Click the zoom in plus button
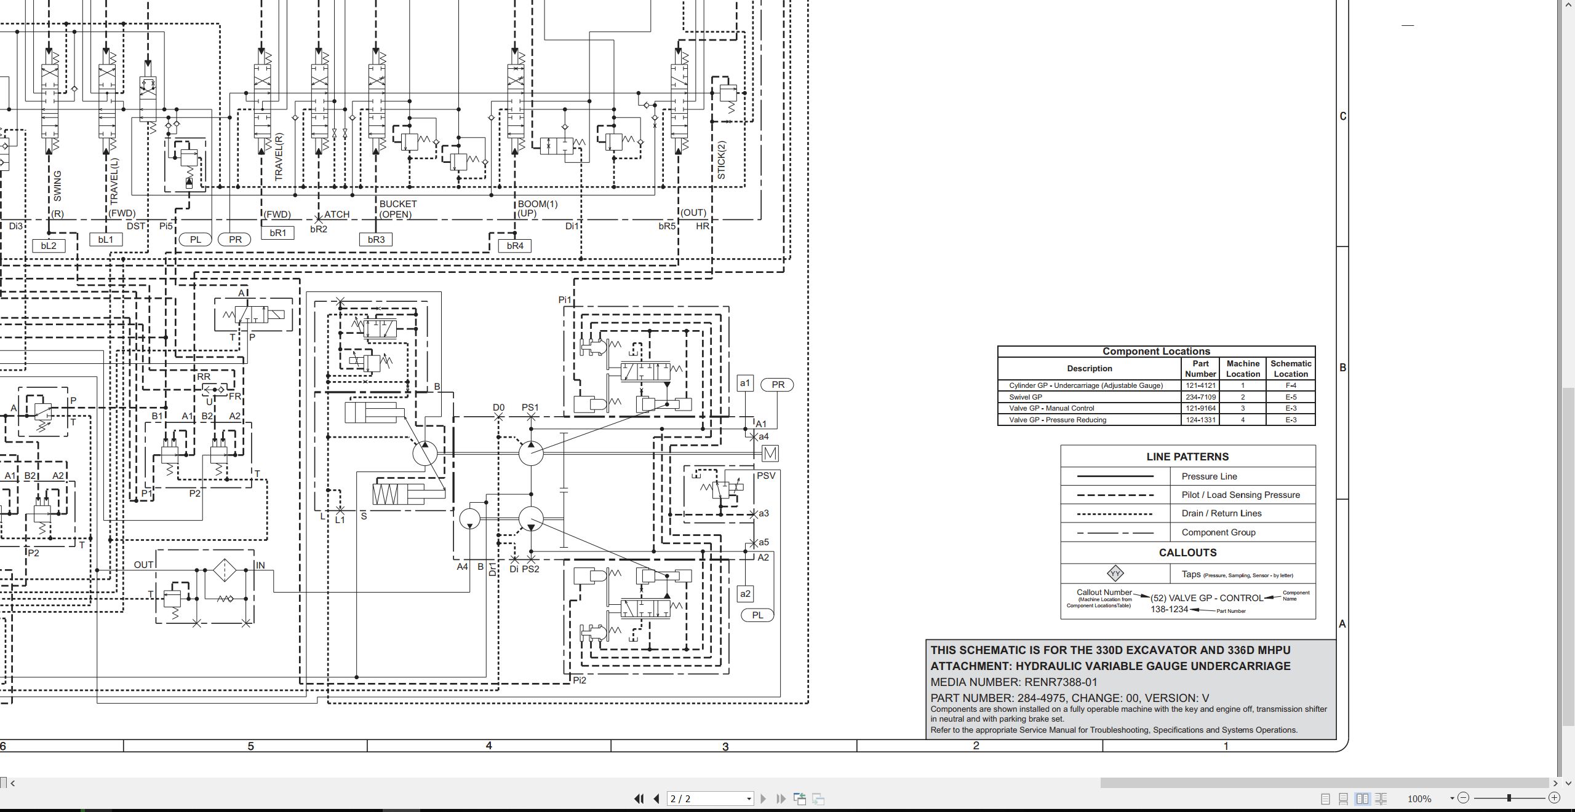Image resolution: width=1575 pixels, height=812 pixels. 1554,798
